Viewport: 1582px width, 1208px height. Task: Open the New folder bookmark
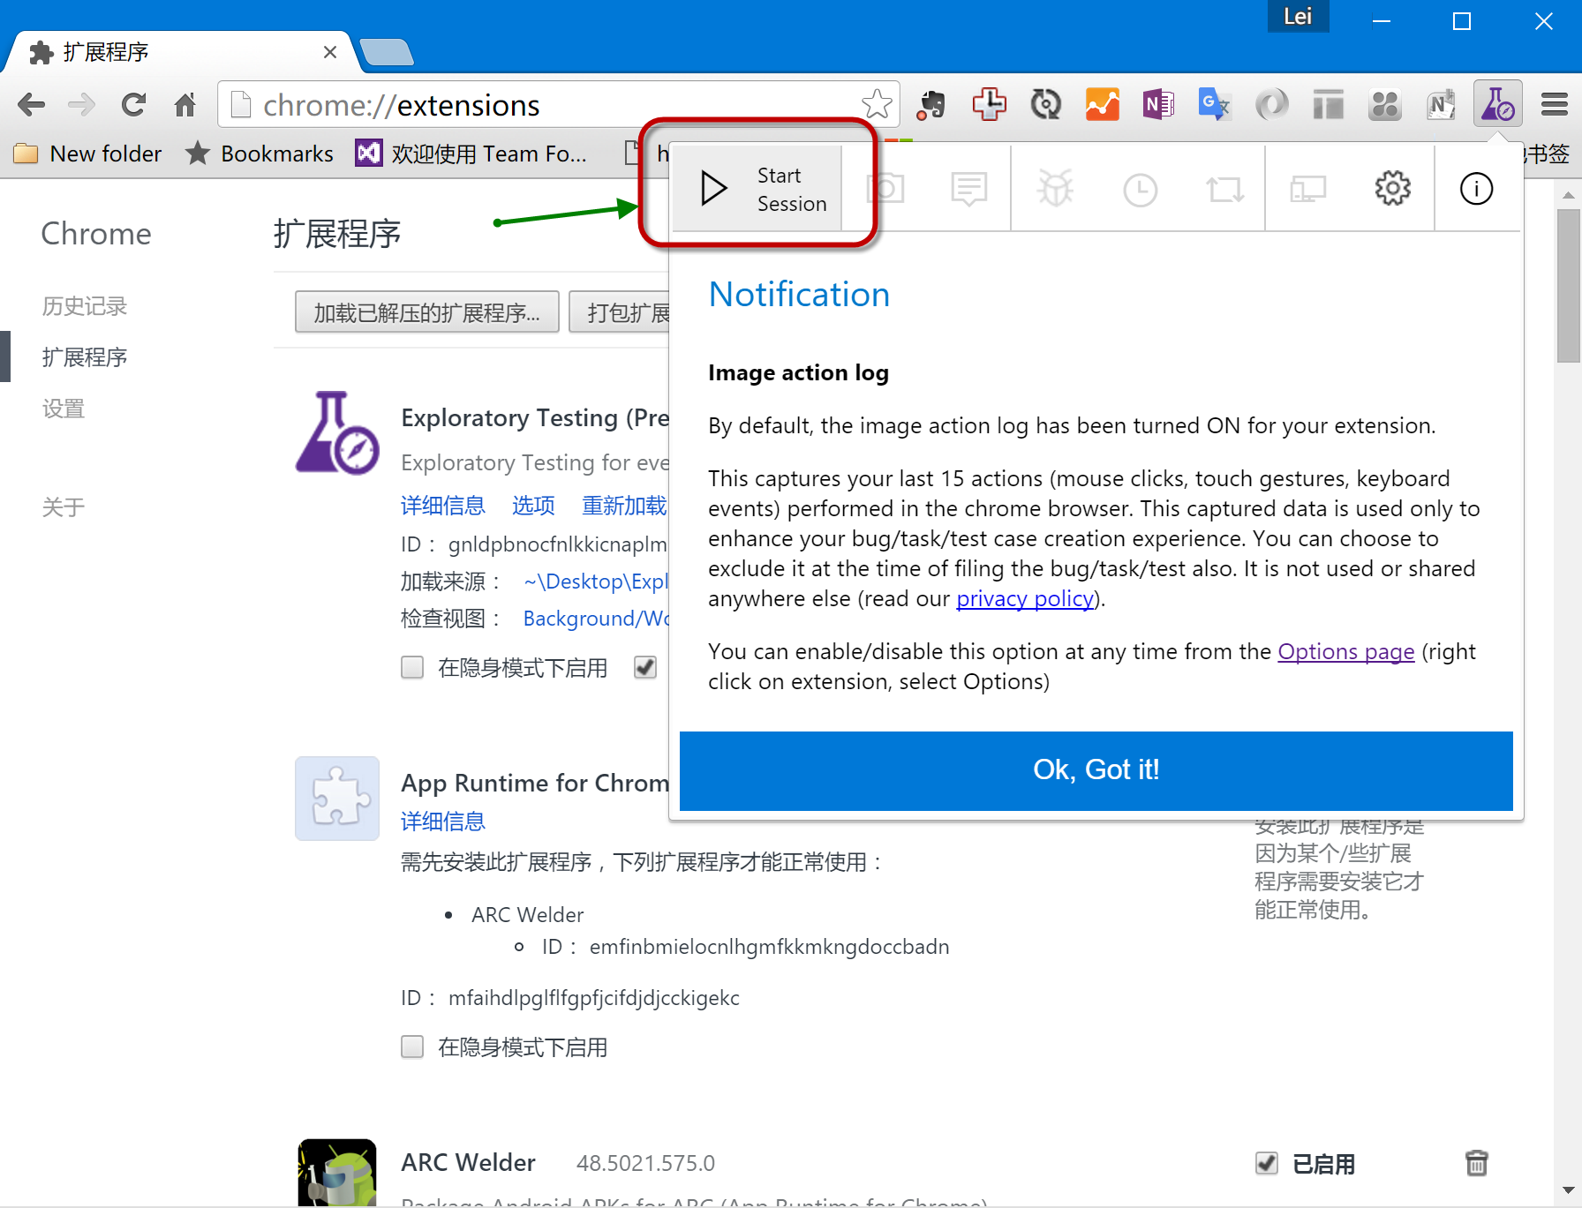coord(88,154)
